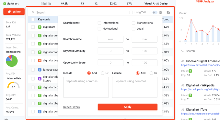Click the Reset Filters link

(x=71, y=107)
